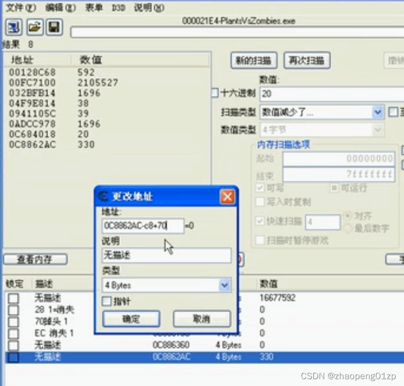The height and width of the screenshot is (386, 404).
Task: Click the save floppy disk icon
Action: (x=54, y=27)
